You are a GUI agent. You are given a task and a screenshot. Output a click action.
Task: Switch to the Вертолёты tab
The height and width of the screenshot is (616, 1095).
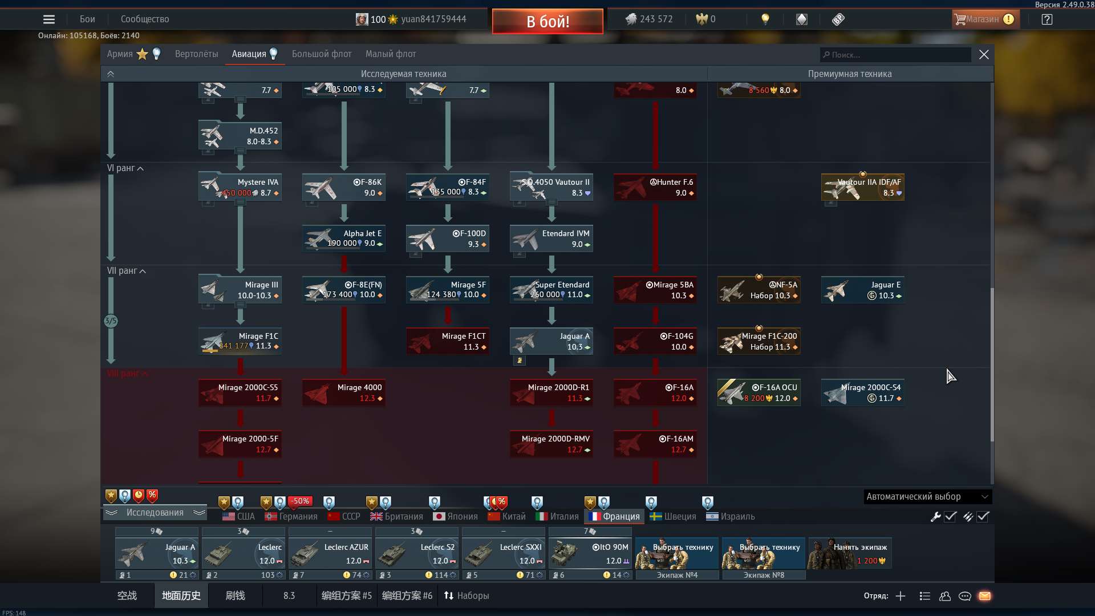click(x=196, y=54)
